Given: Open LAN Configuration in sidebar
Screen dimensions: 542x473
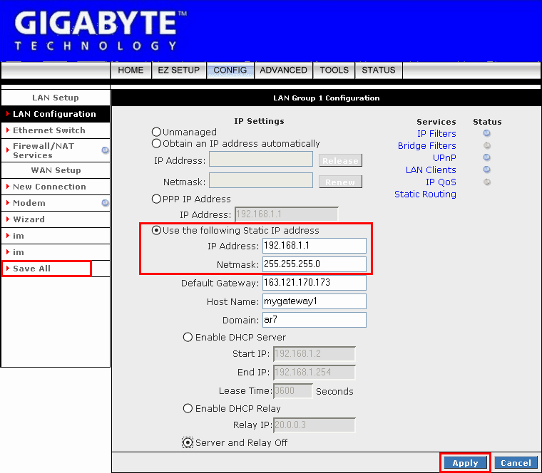Looking at the screenshot, I should [56, 114].
